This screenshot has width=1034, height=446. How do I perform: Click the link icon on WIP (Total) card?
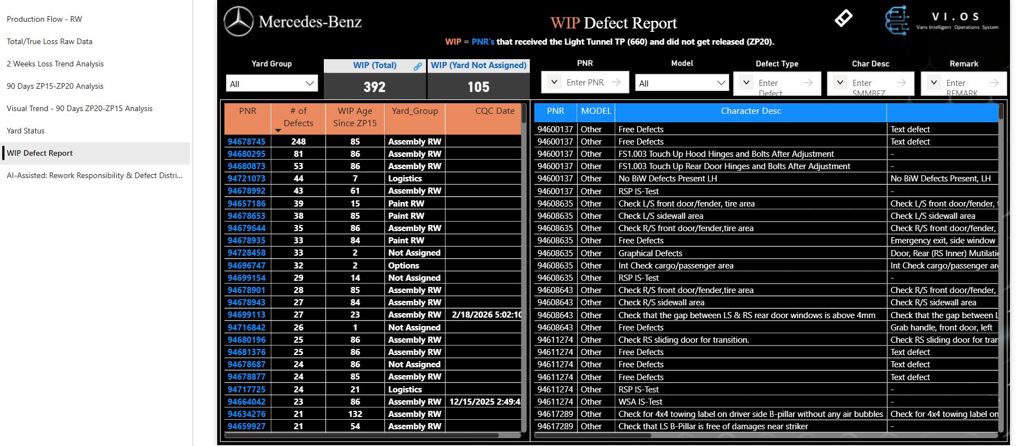pyautogui.click(x=418, y=66)
